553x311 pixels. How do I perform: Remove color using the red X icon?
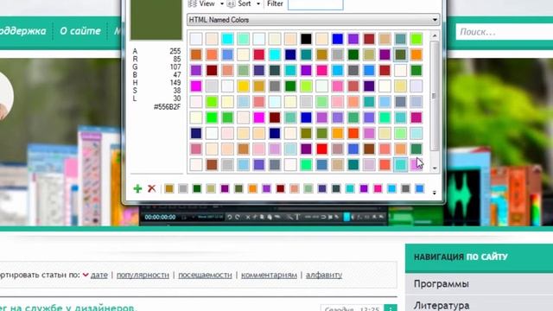tap(152, 188)
